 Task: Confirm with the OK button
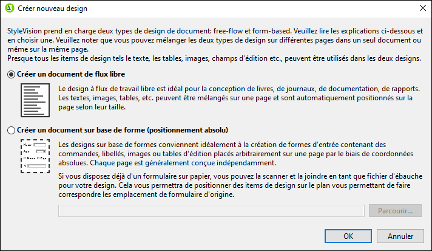pyautogui.click(x=348, y=236)
